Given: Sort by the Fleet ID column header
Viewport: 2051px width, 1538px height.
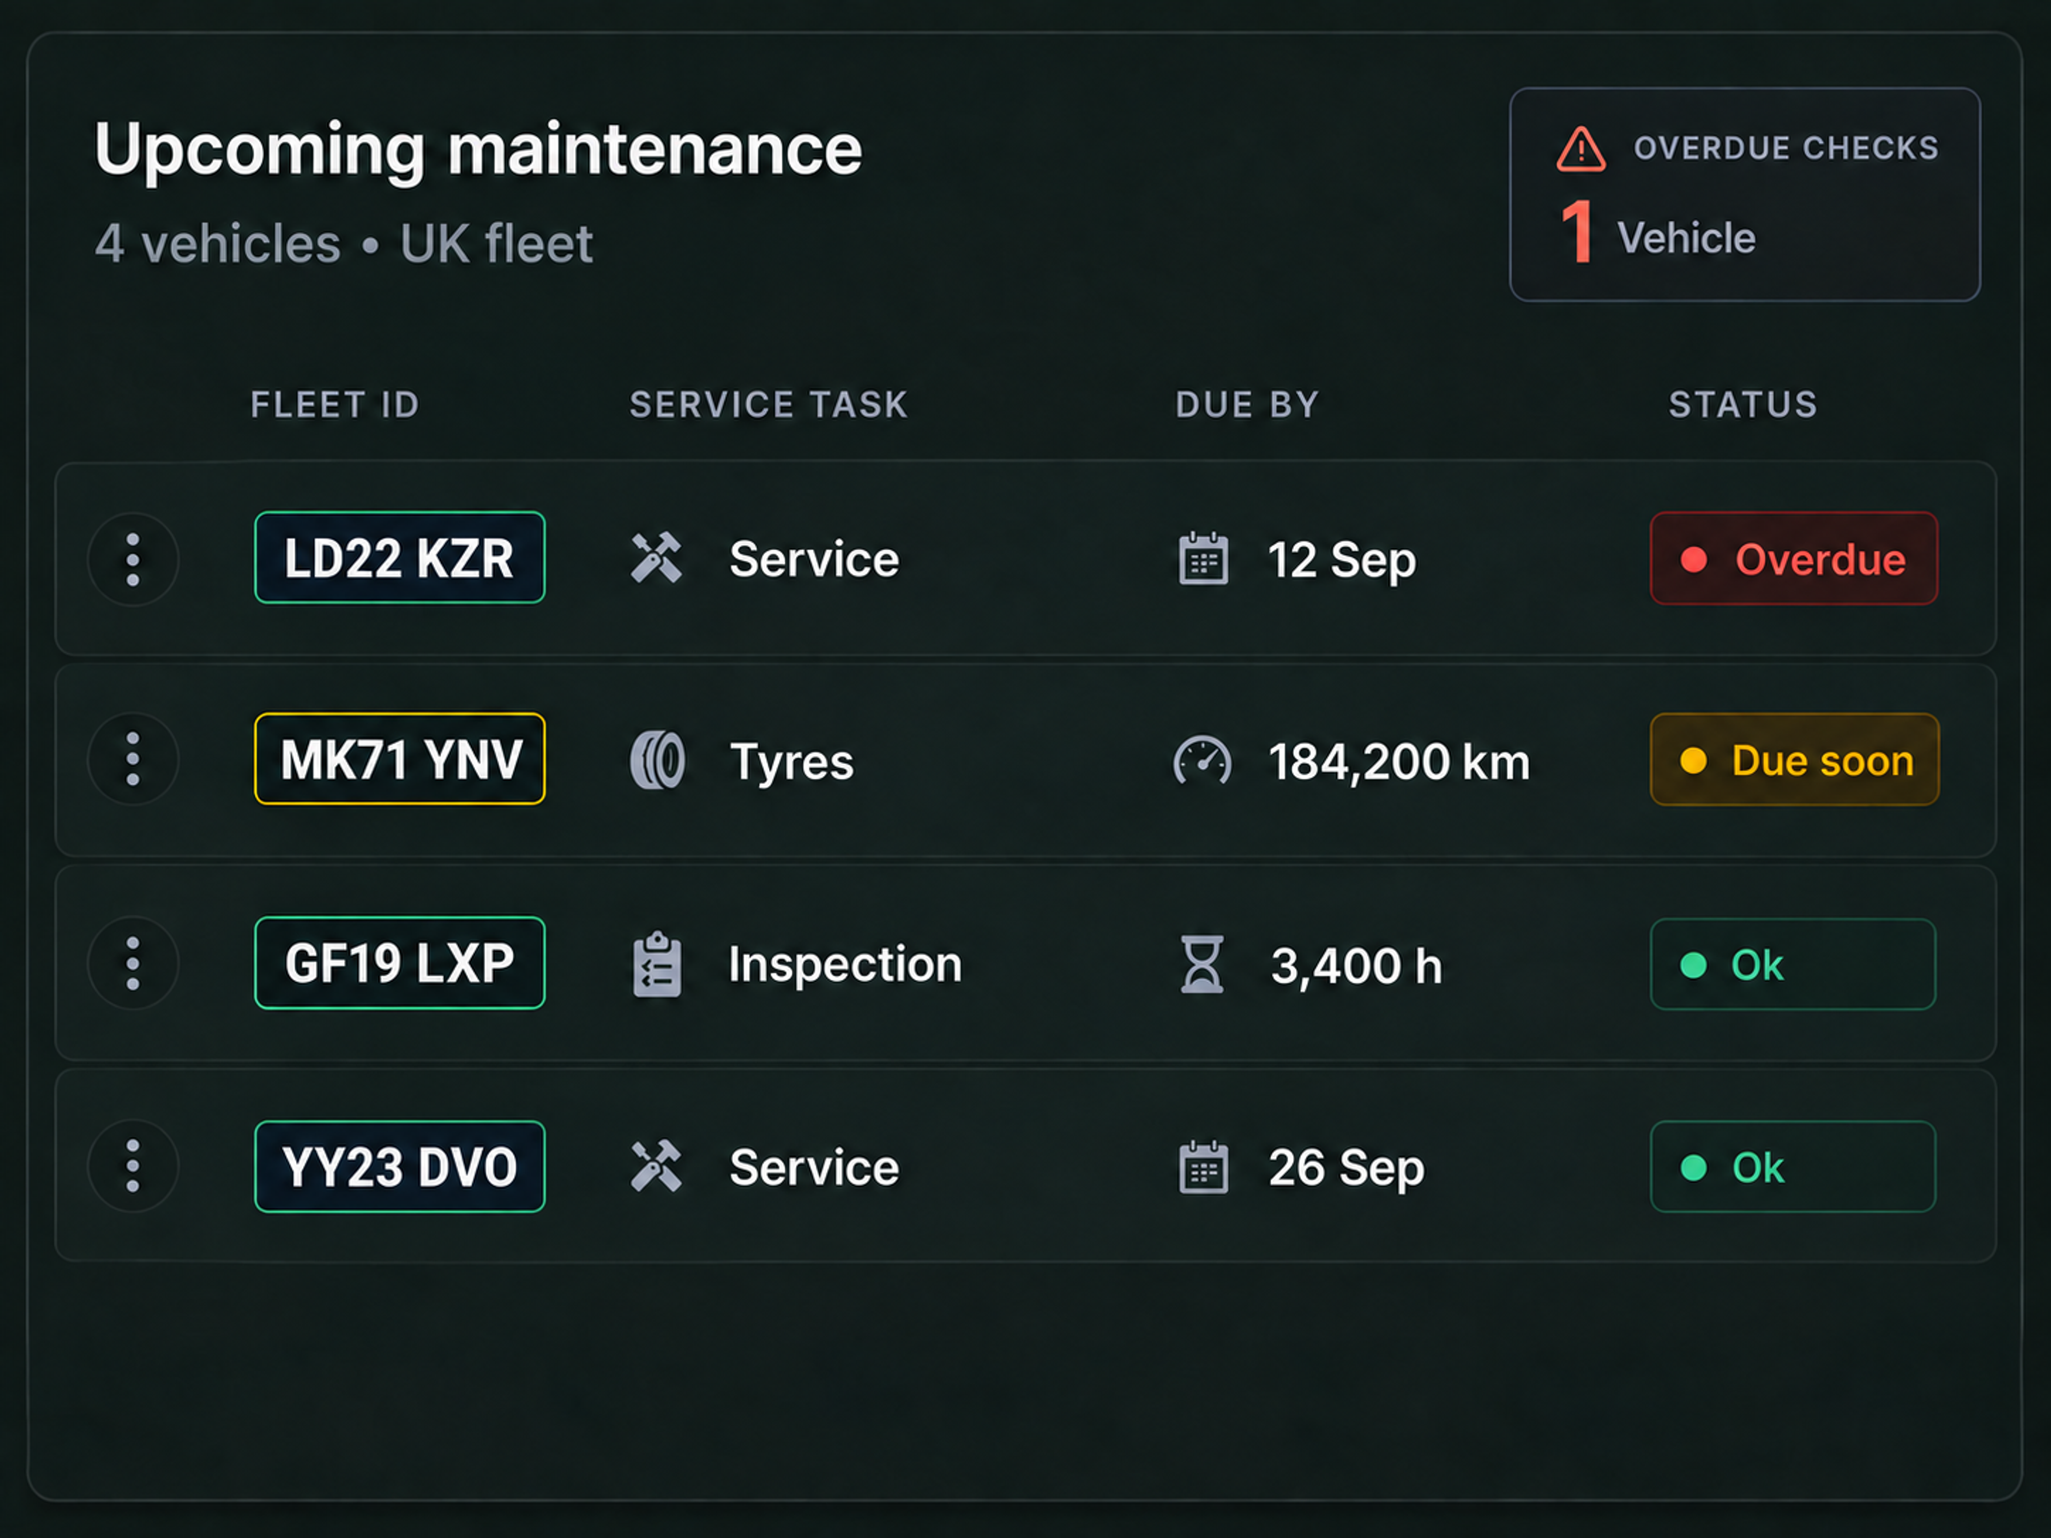Looking at the screenshot, I should click(335, 405).
